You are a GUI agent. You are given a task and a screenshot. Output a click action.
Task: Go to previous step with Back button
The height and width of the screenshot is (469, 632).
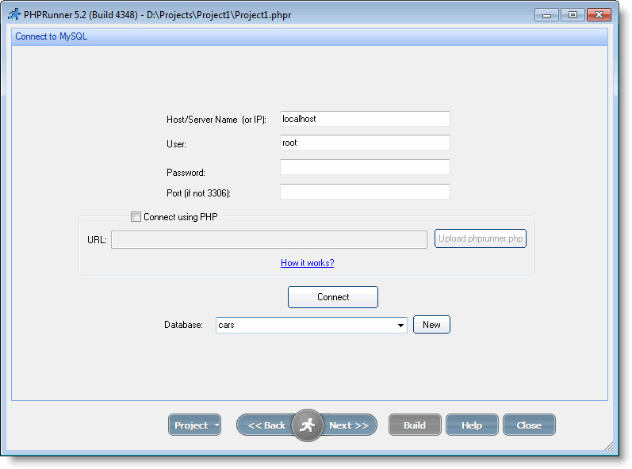pyautogui.click(x=266, y=425)
